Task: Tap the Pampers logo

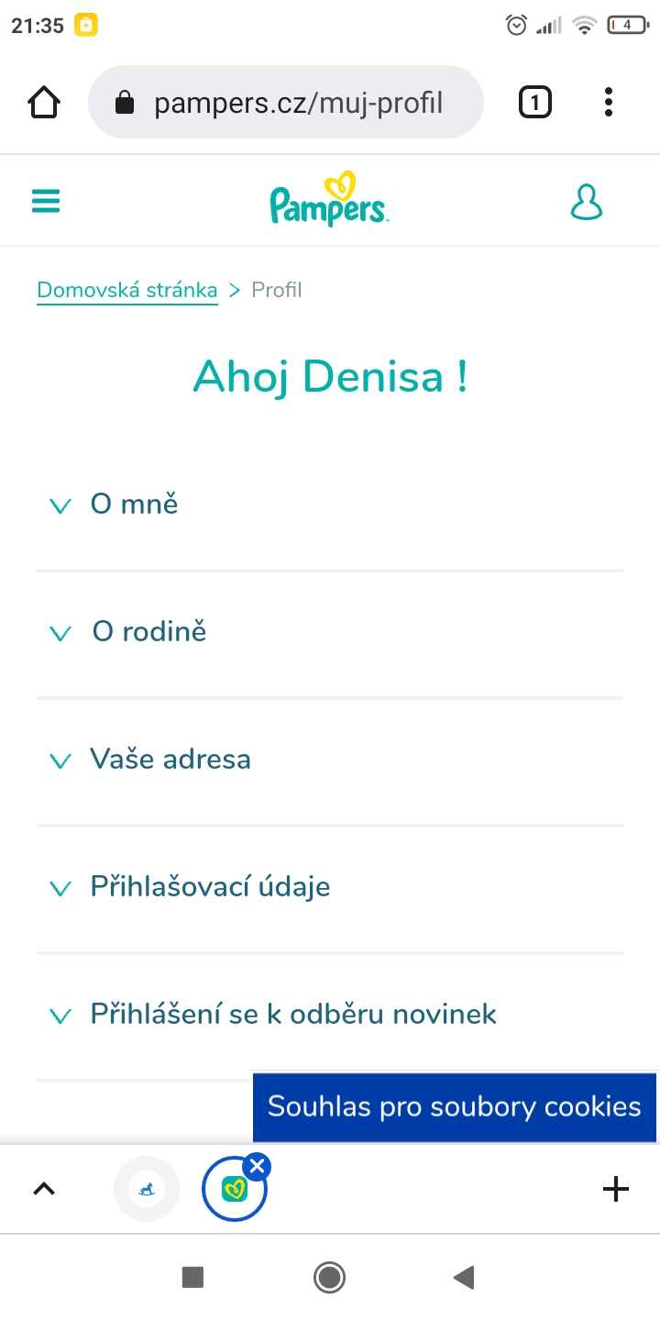Action: coord(330,200)
